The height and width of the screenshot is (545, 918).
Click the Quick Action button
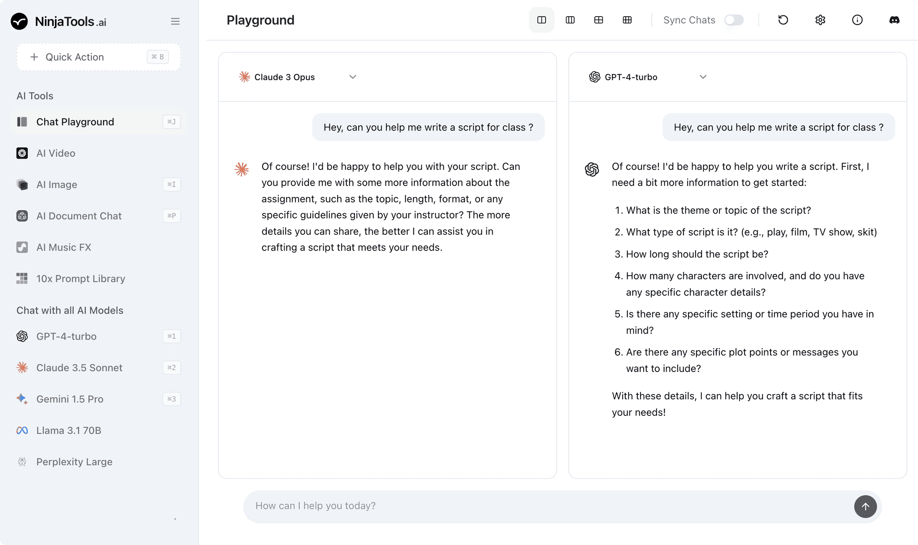(x=98, y=57)
